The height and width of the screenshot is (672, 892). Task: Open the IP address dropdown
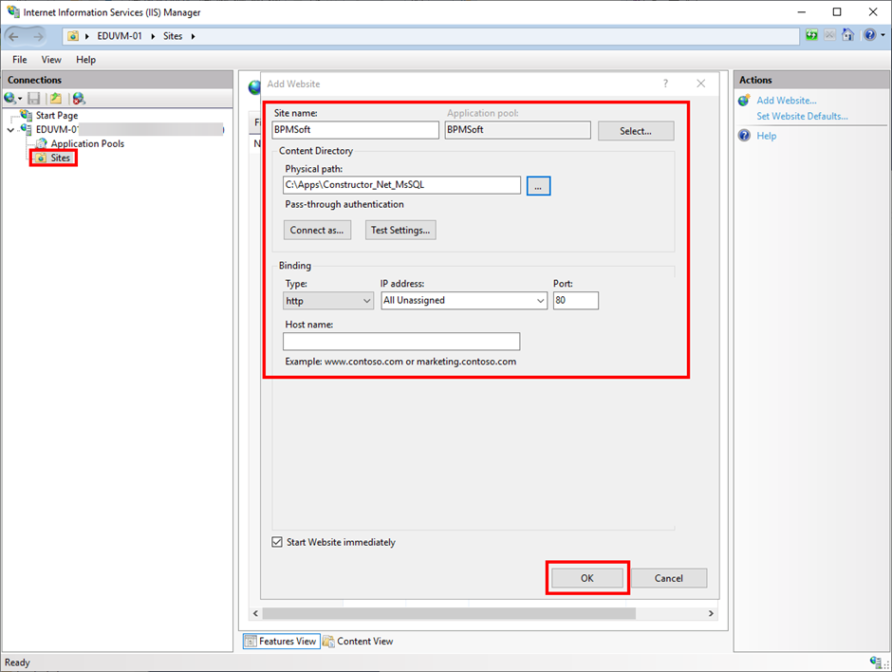pyautogui.click(x=464, y=301)
